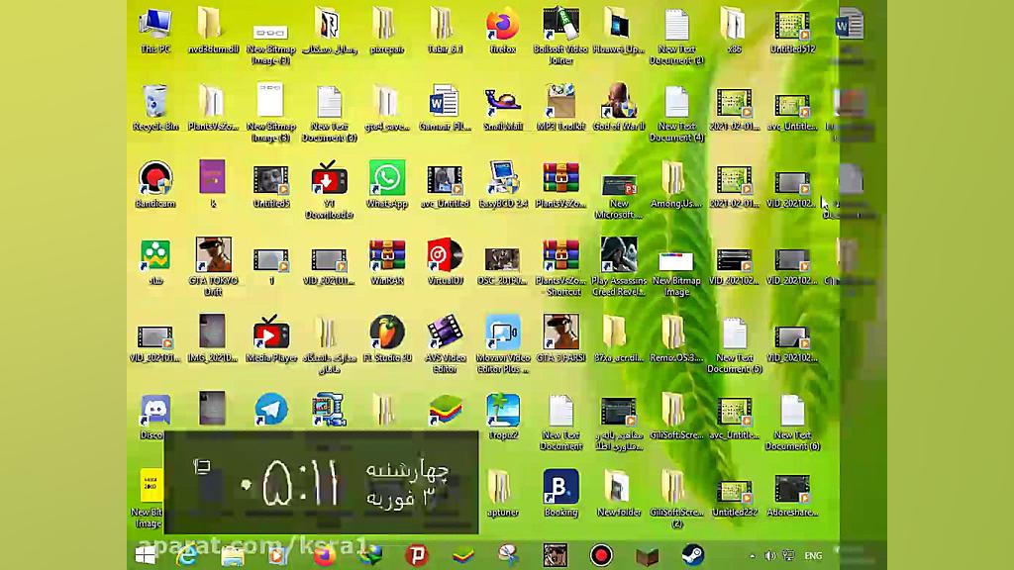Screen dimensions: 1014x570
Task: Launch VirtualDJ from desktop
Action: pos(445,261)
